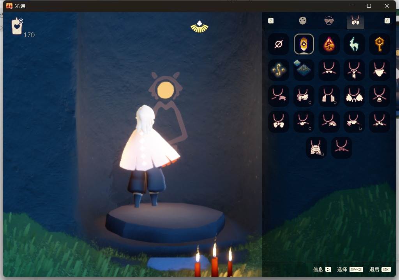
Task: Choose the mountain diamond pendant
Action: pyautogui.click(x=304, y=70)
